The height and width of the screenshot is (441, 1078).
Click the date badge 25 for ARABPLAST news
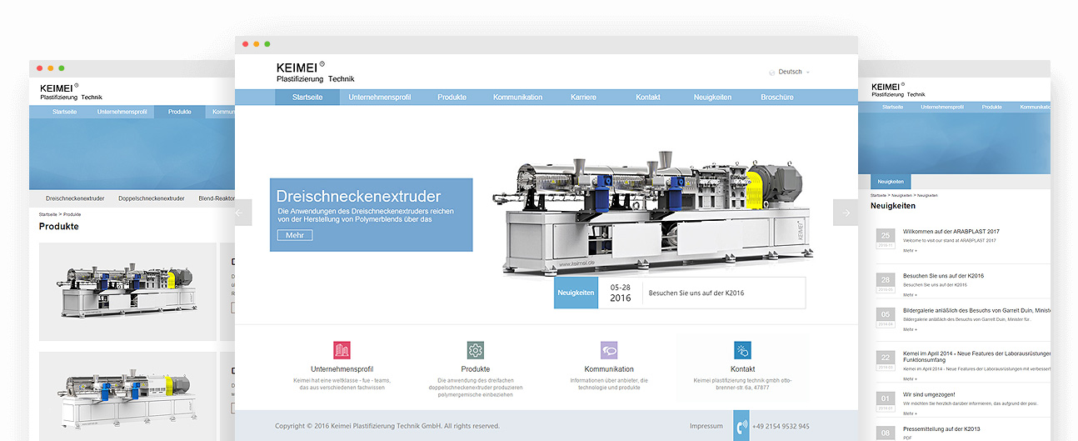(x=885, y=238)
